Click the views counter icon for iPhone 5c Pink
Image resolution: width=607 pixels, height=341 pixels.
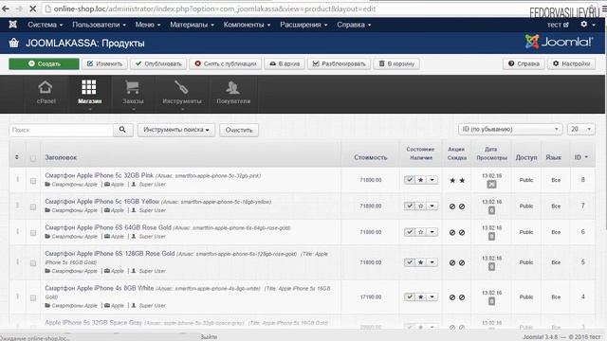491,185
